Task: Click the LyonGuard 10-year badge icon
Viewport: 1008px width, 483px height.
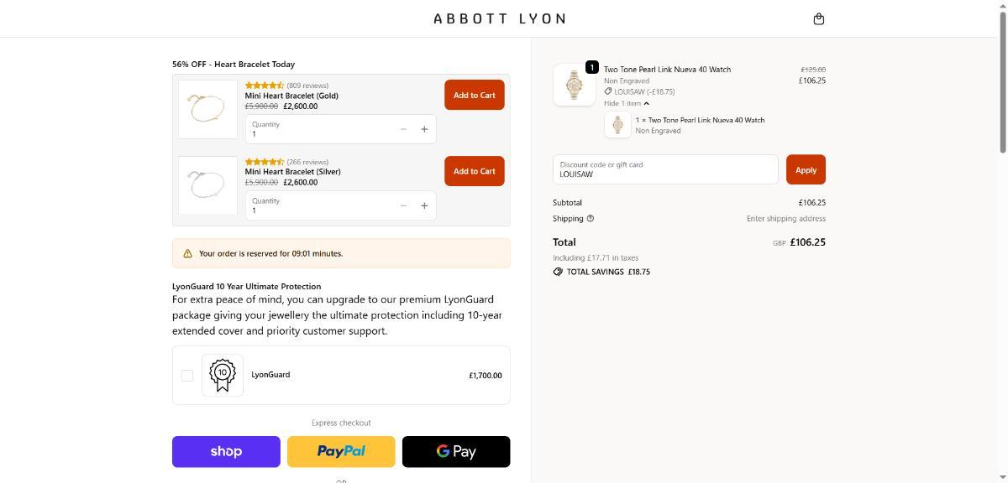Action: [223, 375]
